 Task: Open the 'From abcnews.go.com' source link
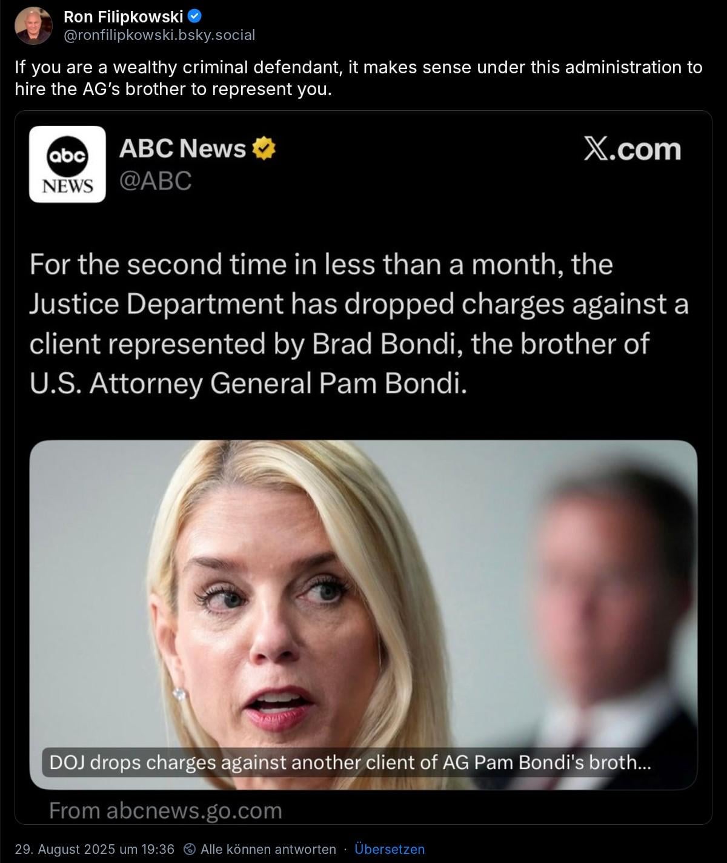point(165,810)
